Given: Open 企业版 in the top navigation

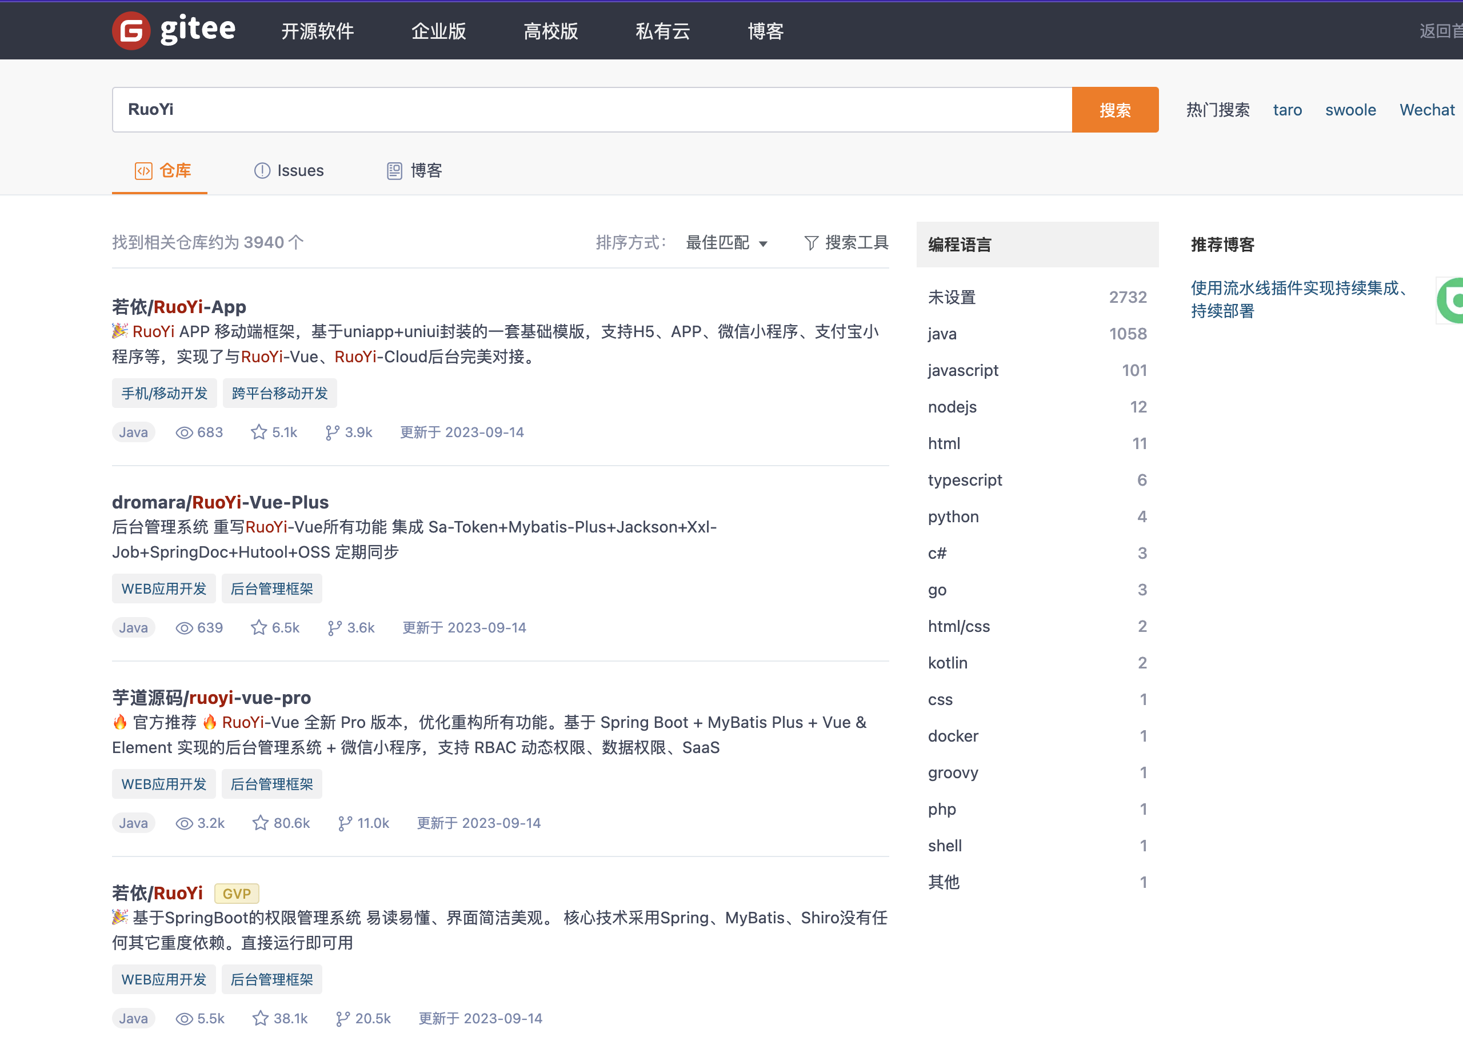Looking at the screenshot, I should (x=439, y=31).
